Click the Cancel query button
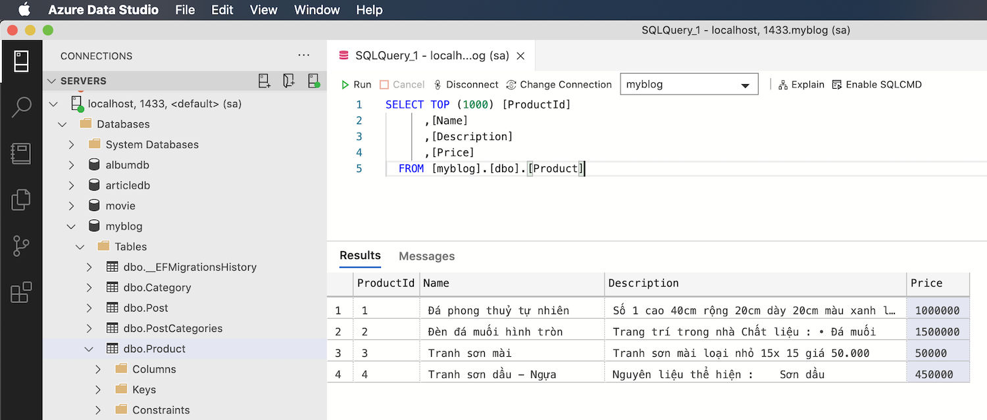This screenshot has height=420, width=987. pyautogui.click(x=402, y=85)
